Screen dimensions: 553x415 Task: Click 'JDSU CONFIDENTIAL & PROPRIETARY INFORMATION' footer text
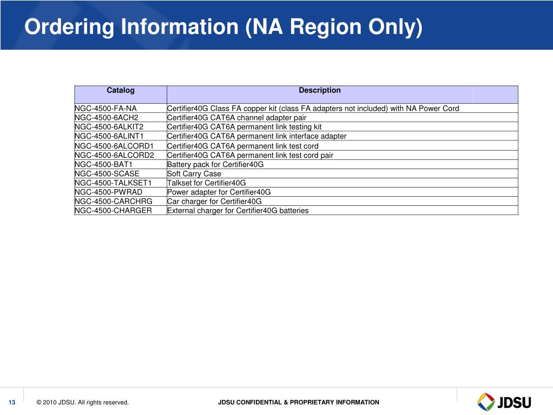tap(299, 402)
